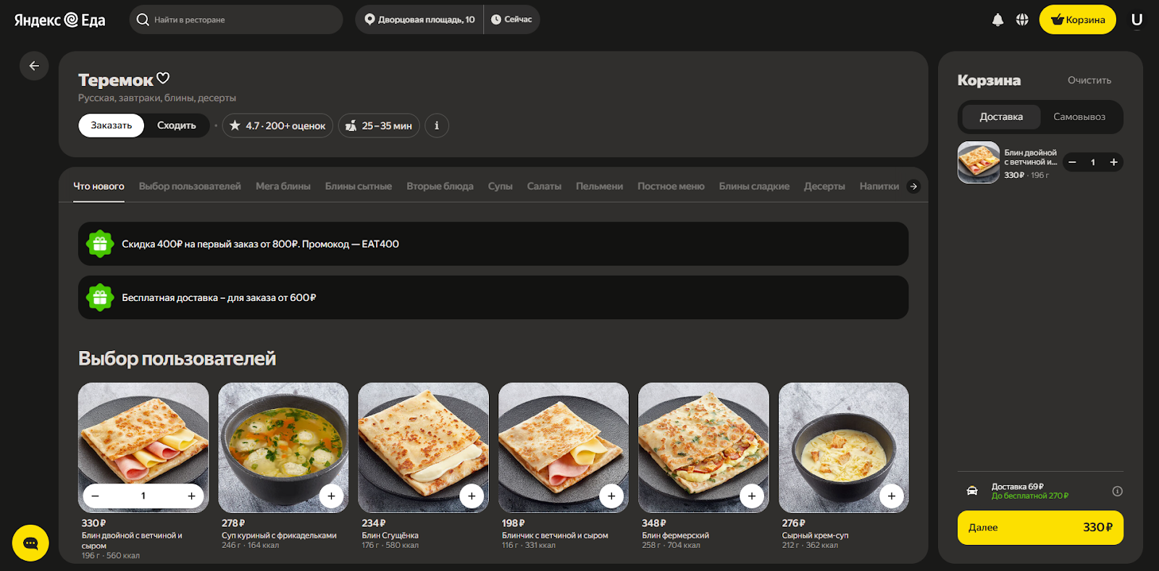Choose Самовывоз in the cart
Viewport: 1159px width, 571px height.
(x=1079, y=117)
